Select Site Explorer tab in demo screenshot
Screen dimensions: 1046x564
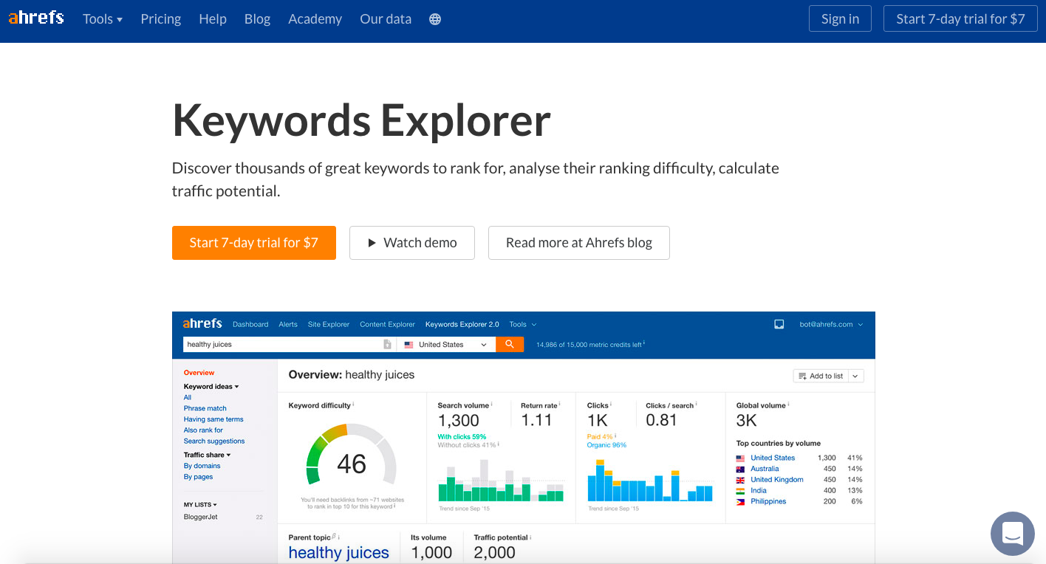click(329, 324)
